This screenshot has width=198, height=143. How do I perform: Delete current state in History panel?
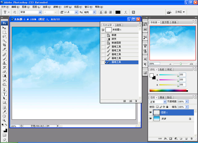136,101
